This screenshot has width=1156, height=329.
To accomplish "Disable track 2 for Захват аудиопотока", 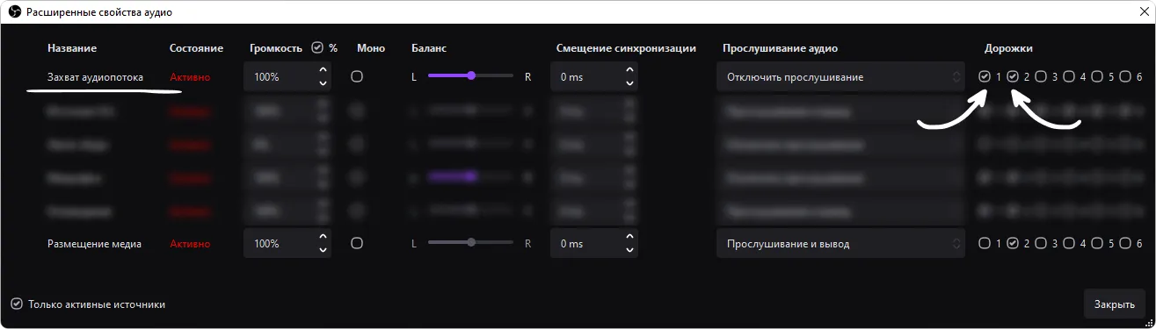I will (1013, 76).
